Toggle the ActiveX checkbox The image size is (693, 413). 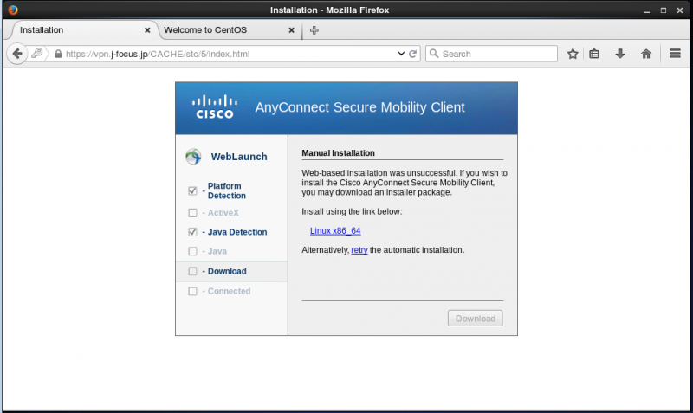click(192, 213)
